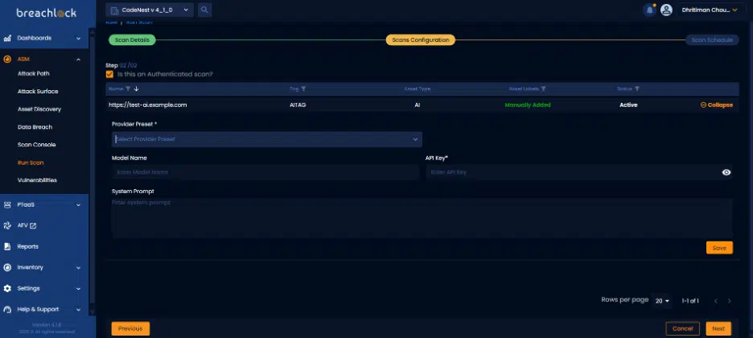Open the CodeNest v 4_1_0 project dropdown
753x338 pixels.
point(150,10)
